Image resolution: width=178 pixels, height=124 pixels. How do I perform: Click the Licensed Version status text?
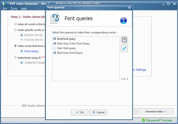click(x=159, y=120)
